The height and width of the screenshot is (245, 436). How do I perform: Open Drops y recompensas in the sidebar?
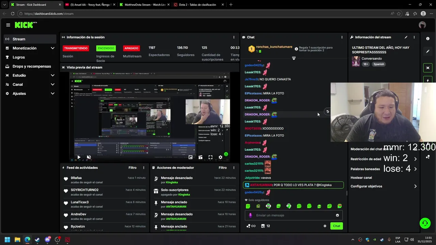30,66
